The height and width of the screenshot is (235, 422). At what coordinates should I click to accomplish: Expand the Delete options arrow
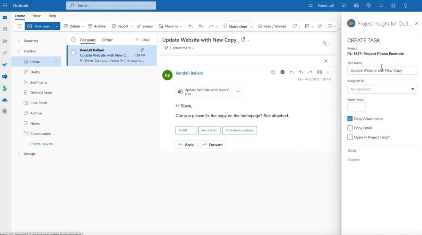click(x=83, y=27)
